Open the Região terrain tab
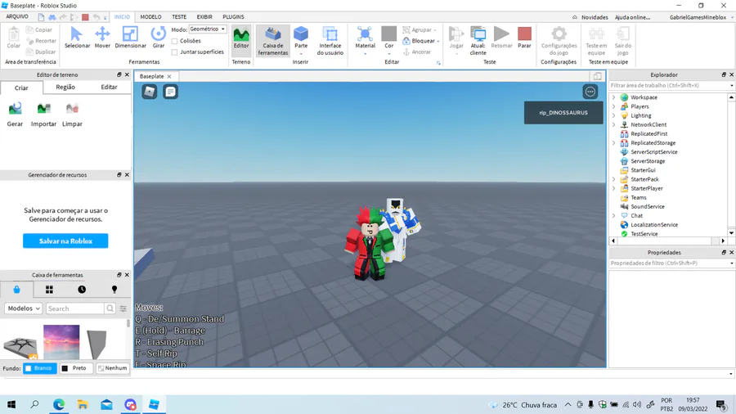This screenshot has width=736, height=414. (65, 87)
